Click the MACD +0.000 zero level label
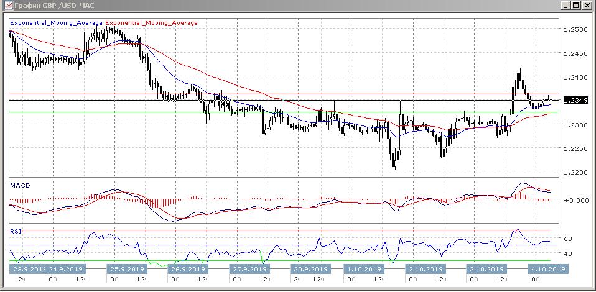The image size is (596, 292). click(576, 200)
